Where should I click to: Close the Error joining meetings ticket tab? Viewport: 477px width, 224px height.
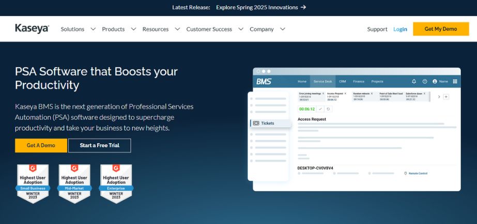coord(323,93)
